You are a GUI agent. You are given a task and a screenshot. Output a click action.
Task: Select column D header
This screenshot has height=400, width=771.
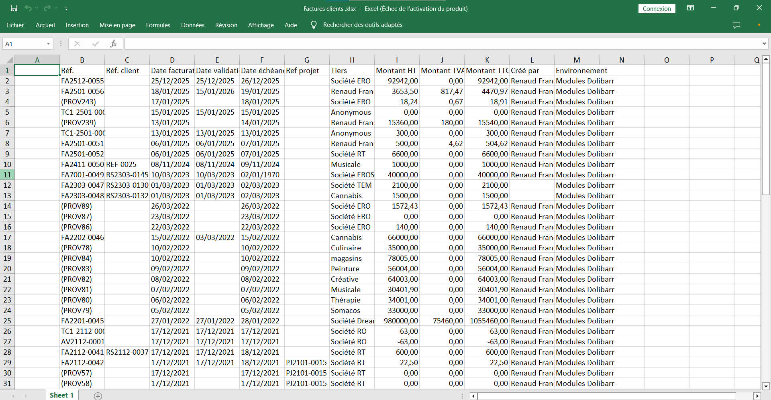tap(172, 60)
